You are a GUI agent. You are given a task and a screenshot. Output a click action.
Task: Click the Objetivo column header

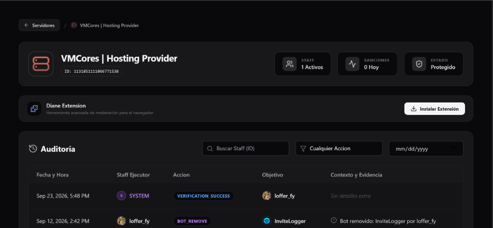(272, 175)
